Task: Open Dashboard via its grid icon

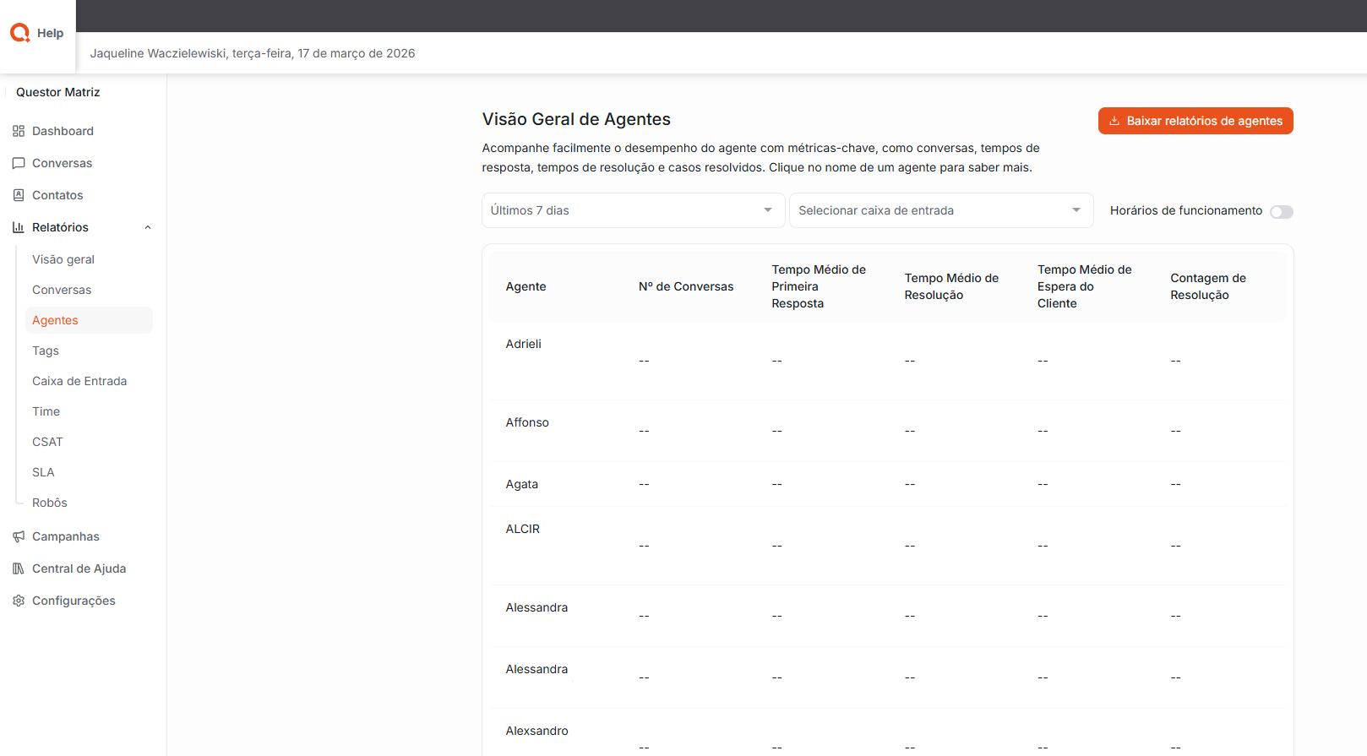Action: click(x=19, y=131)
